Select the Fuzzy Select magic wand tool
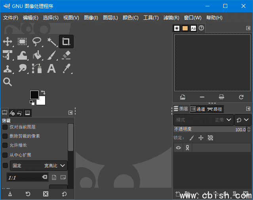253x200 pixels. pos(51,42)
